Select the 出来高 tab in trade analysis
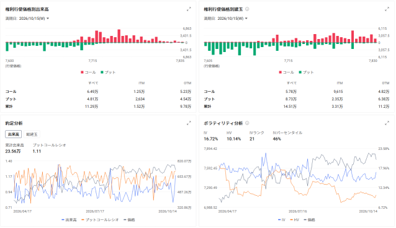The width and height of the screenshot is (396, 228). coord(14,134)
